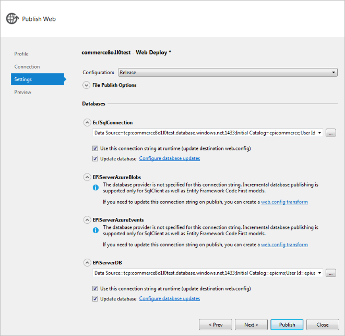
Task: Collapse the EPiServerAzureEvents section
Action: [x=87, y=219]
